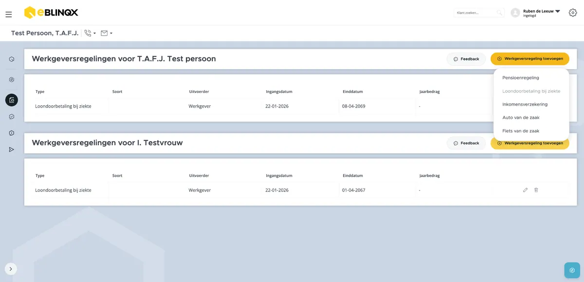Delete the I. Testvrouw regeling with trash icon
584x282 pixels.
pyautogui.click(x=536, y=190)
